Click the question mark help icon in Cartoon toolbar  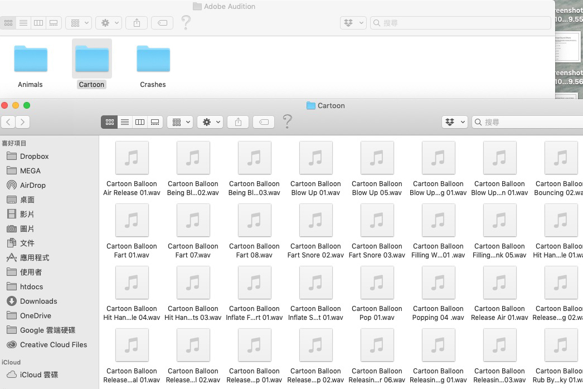tap(288, 121)
